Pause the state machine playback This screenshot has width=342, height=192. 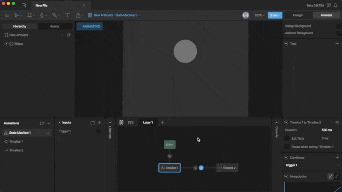[x=121, y=123]
